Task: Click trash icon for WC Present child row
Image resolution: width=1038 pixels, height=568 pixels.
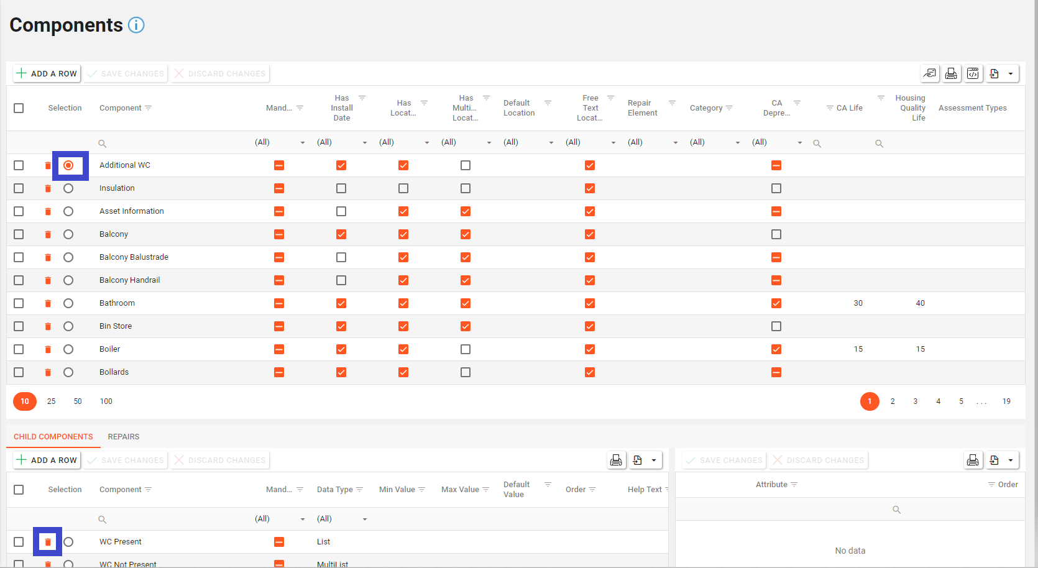Action: point(48,542)
